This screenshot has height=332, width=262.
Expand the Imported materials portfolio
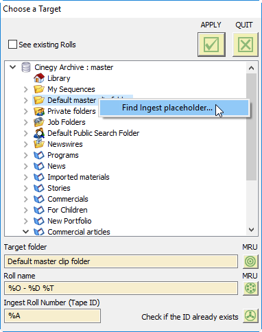point(26,177)
